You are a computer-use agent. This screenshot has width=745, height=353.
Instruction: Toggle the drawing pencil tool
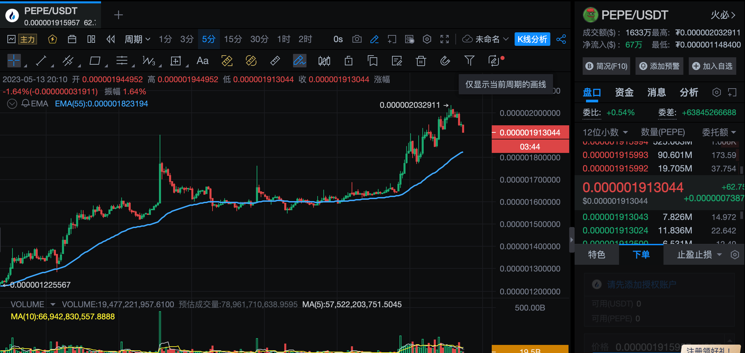point(375,39)
